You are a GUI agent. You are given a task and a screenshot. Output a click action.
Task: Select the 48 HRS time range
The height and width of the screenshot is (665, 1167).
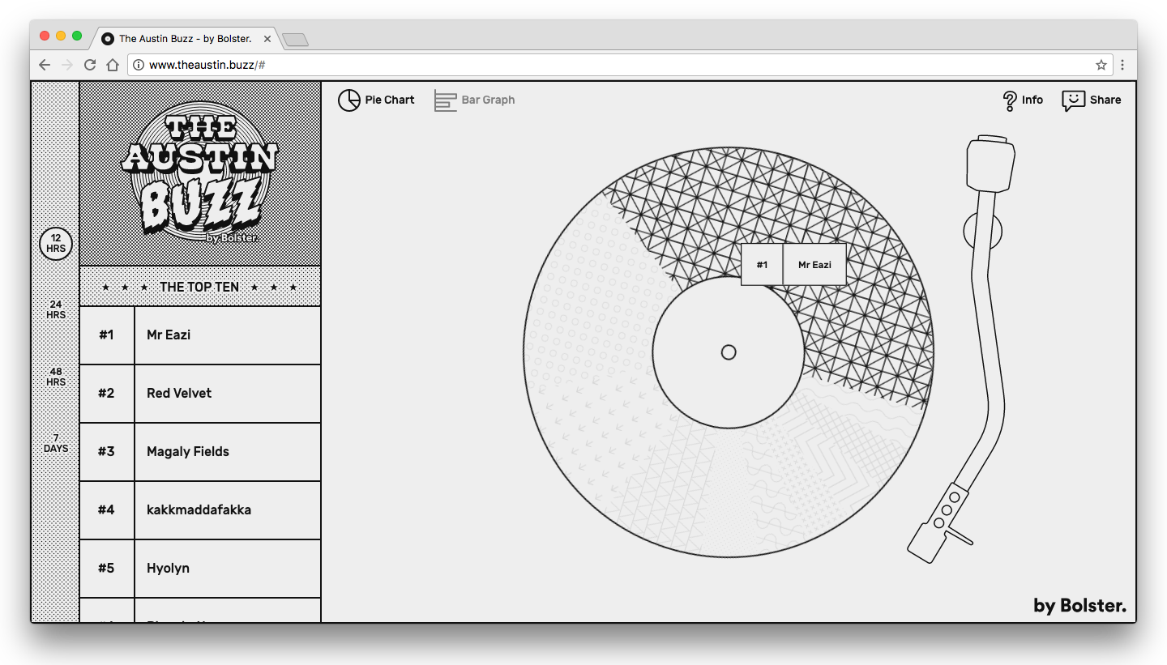pyautogui.click(x=56, y=377)
